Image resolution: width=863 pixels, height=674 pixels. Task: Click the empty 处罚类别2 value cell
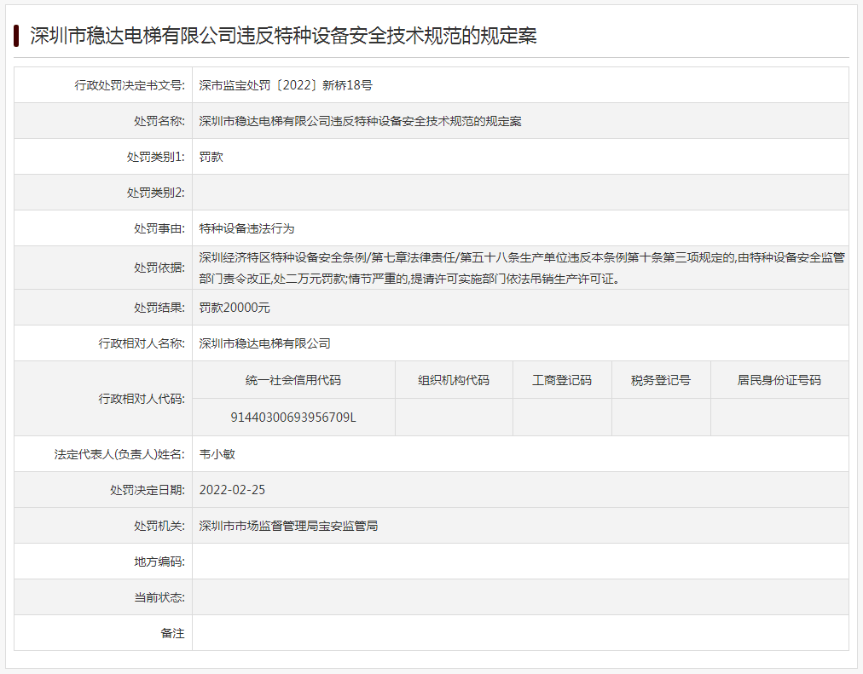[x=520, y=193]
